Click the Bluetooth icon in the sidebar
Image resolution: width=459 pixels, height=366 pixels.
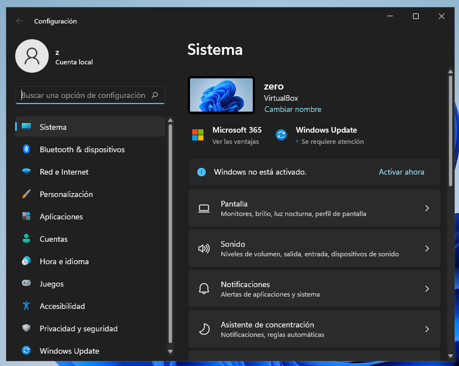pos(26,149)
